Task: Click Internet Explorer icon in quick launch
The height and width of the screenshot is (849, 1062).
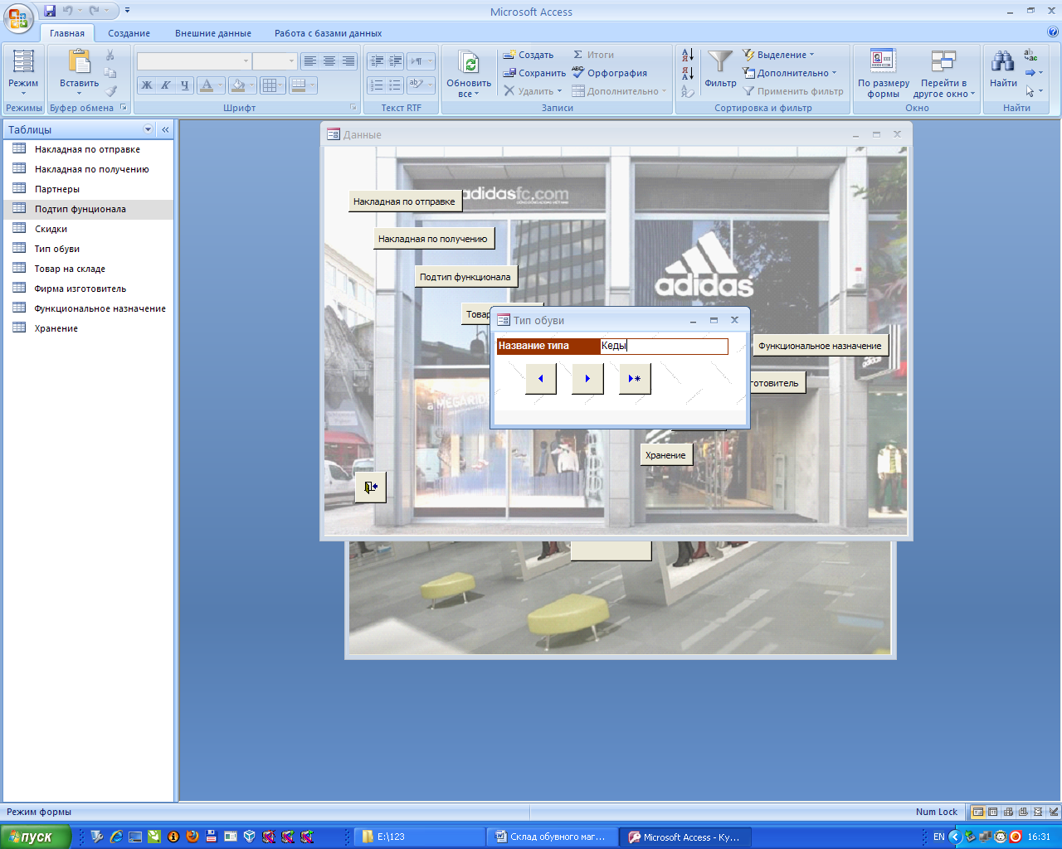Action: tap(116, 837)
